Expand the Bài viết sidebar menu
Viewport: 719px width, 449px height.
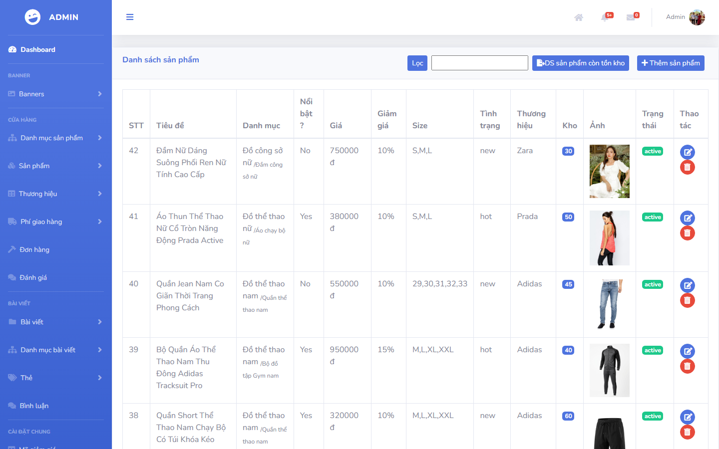56,322
